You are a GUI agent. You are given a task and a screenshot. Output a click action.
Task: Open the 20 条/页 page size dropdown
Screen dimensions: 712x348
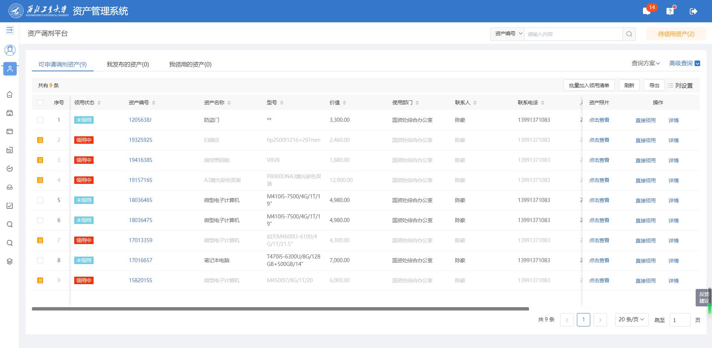[631, 319]
